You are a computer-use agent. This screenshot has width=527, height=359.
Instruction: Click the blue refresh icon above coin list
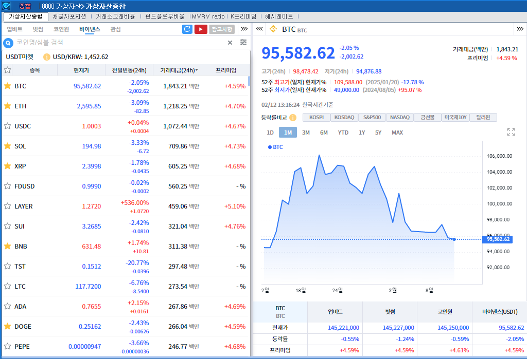[186, 29]
